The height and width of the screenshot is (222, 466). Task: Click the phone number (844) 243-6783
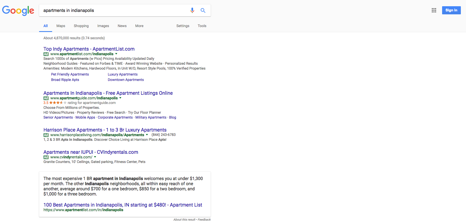point(163,135)
